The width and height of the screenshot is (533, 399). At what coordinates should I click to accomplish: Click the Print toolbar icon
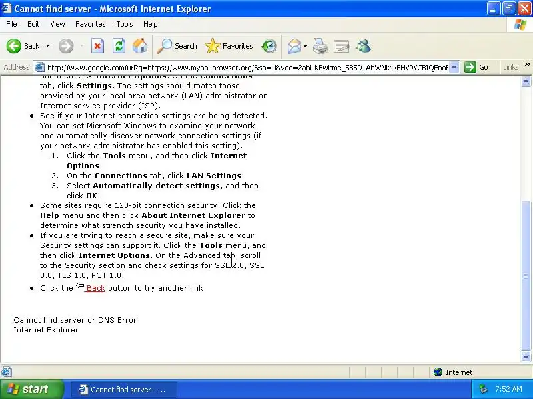pos(320,46)
